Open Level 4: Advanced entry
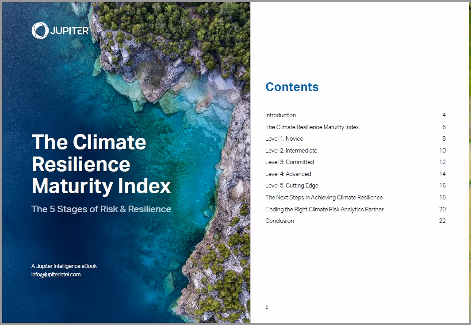This screenshot has width=471, height=325. click(x=288, y=174)
